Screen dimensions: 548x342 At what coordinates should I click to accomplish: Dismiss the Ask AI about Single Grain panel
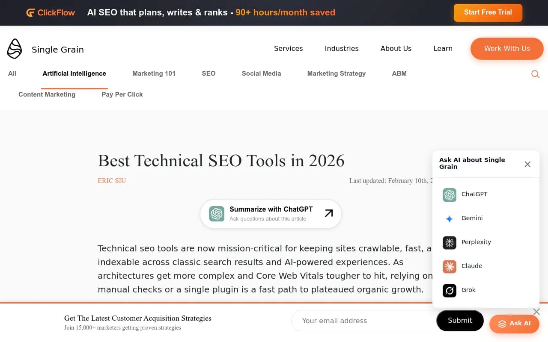pyautogui.click(x=527, y=164)
